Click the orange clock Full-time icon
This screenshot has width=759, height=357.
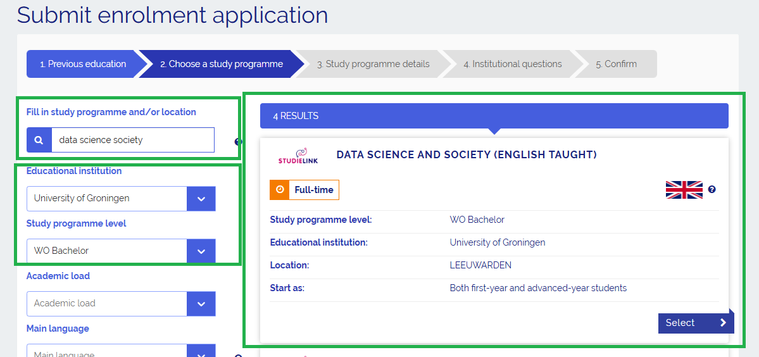click(x=280, y=189)
